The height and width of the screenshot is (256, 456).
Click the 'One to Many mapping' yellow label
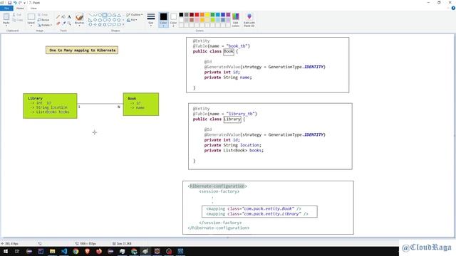[82, 50]
